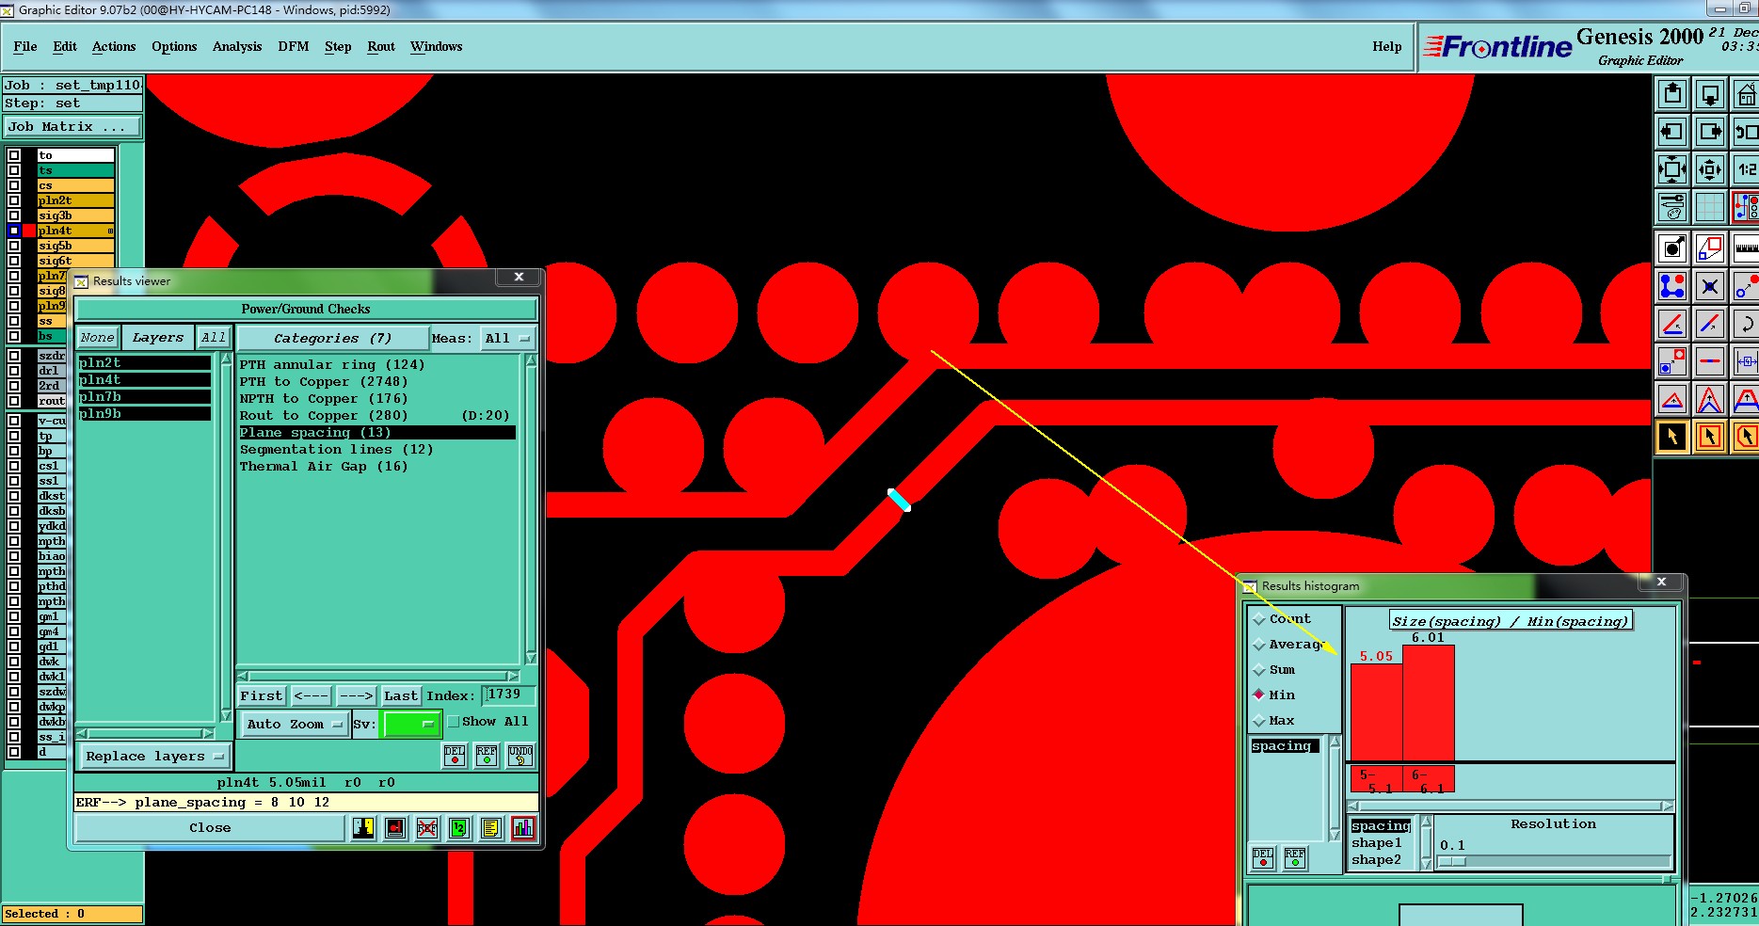Toggle the 'ts' layer checkbox

(14, 170)
